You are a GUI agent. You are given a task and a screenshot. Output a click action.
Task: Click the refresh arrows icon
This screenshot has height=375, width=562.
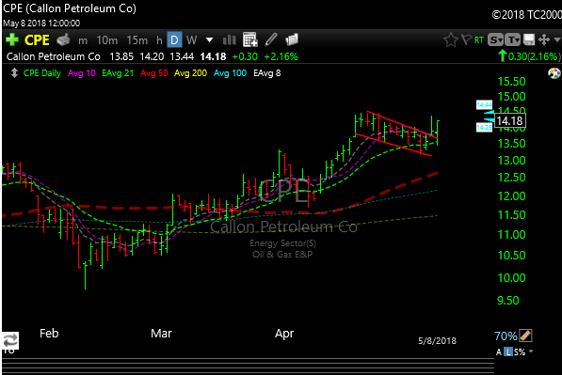[10, 340]
